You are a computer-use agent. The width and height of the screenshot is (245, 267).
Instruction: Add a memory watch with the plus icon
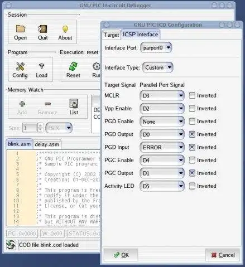tap(22, 104)
